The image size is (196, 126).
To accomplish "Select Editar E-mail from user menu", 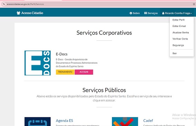I will (179, 26).
